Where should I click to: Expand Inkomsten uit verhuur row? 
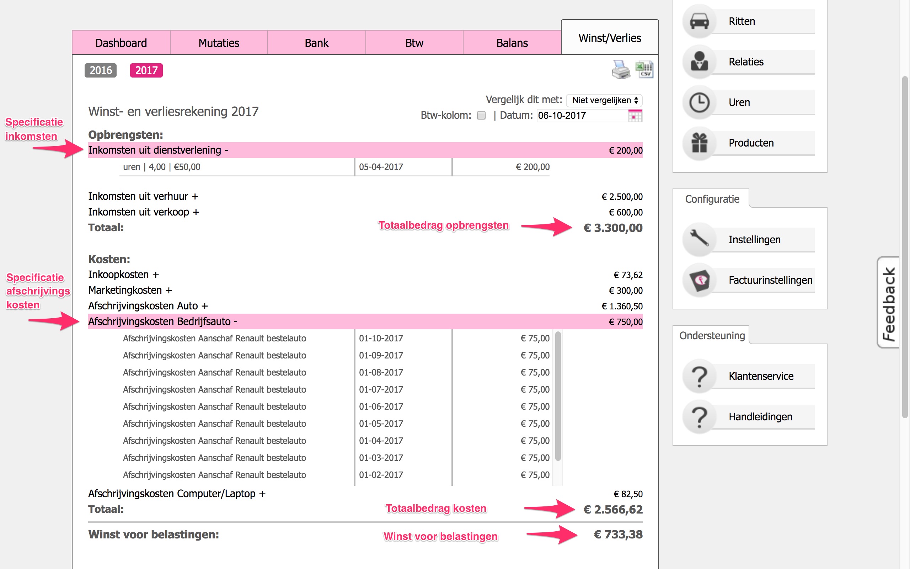coord(365,196)
